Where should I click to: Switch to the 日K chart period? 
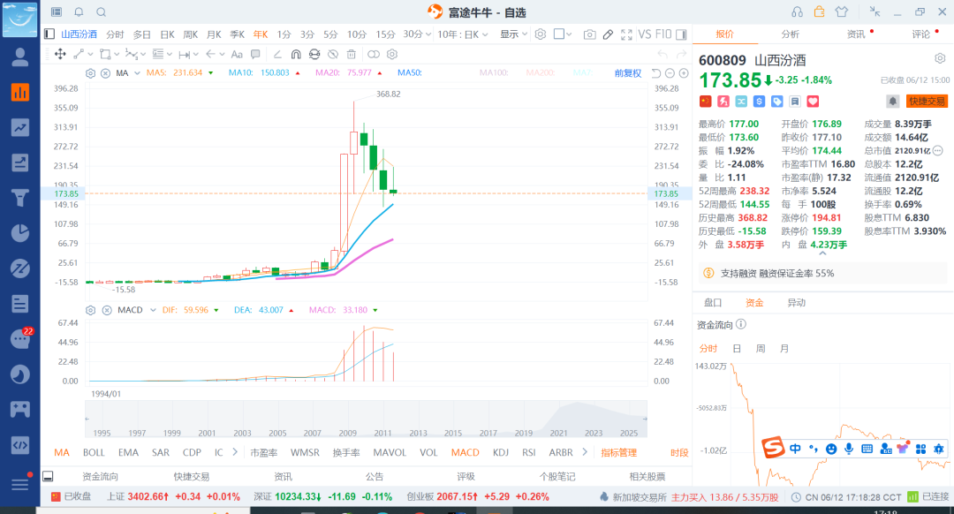167,34
